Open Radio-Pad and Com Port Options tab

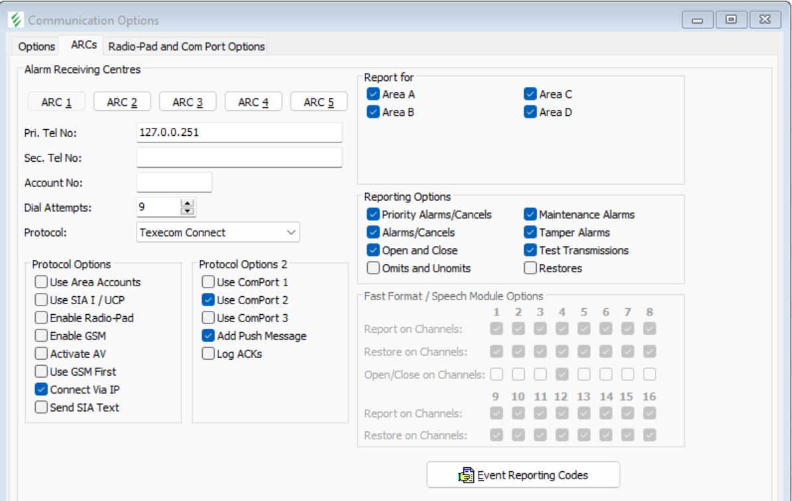coord(186,46)
